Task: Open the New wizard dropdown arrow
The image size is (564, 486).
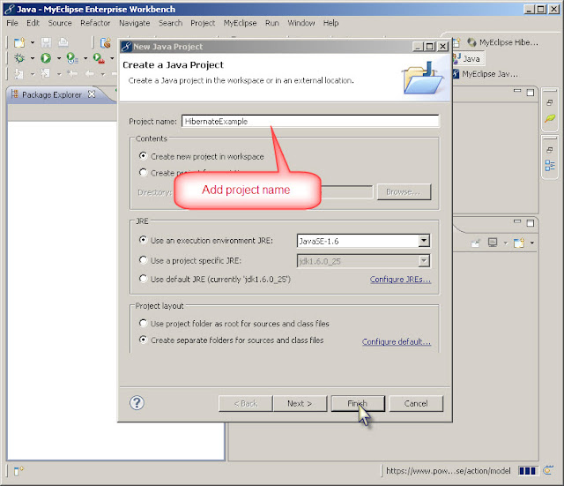Action: pyautogui.click(x=33, y=42)
